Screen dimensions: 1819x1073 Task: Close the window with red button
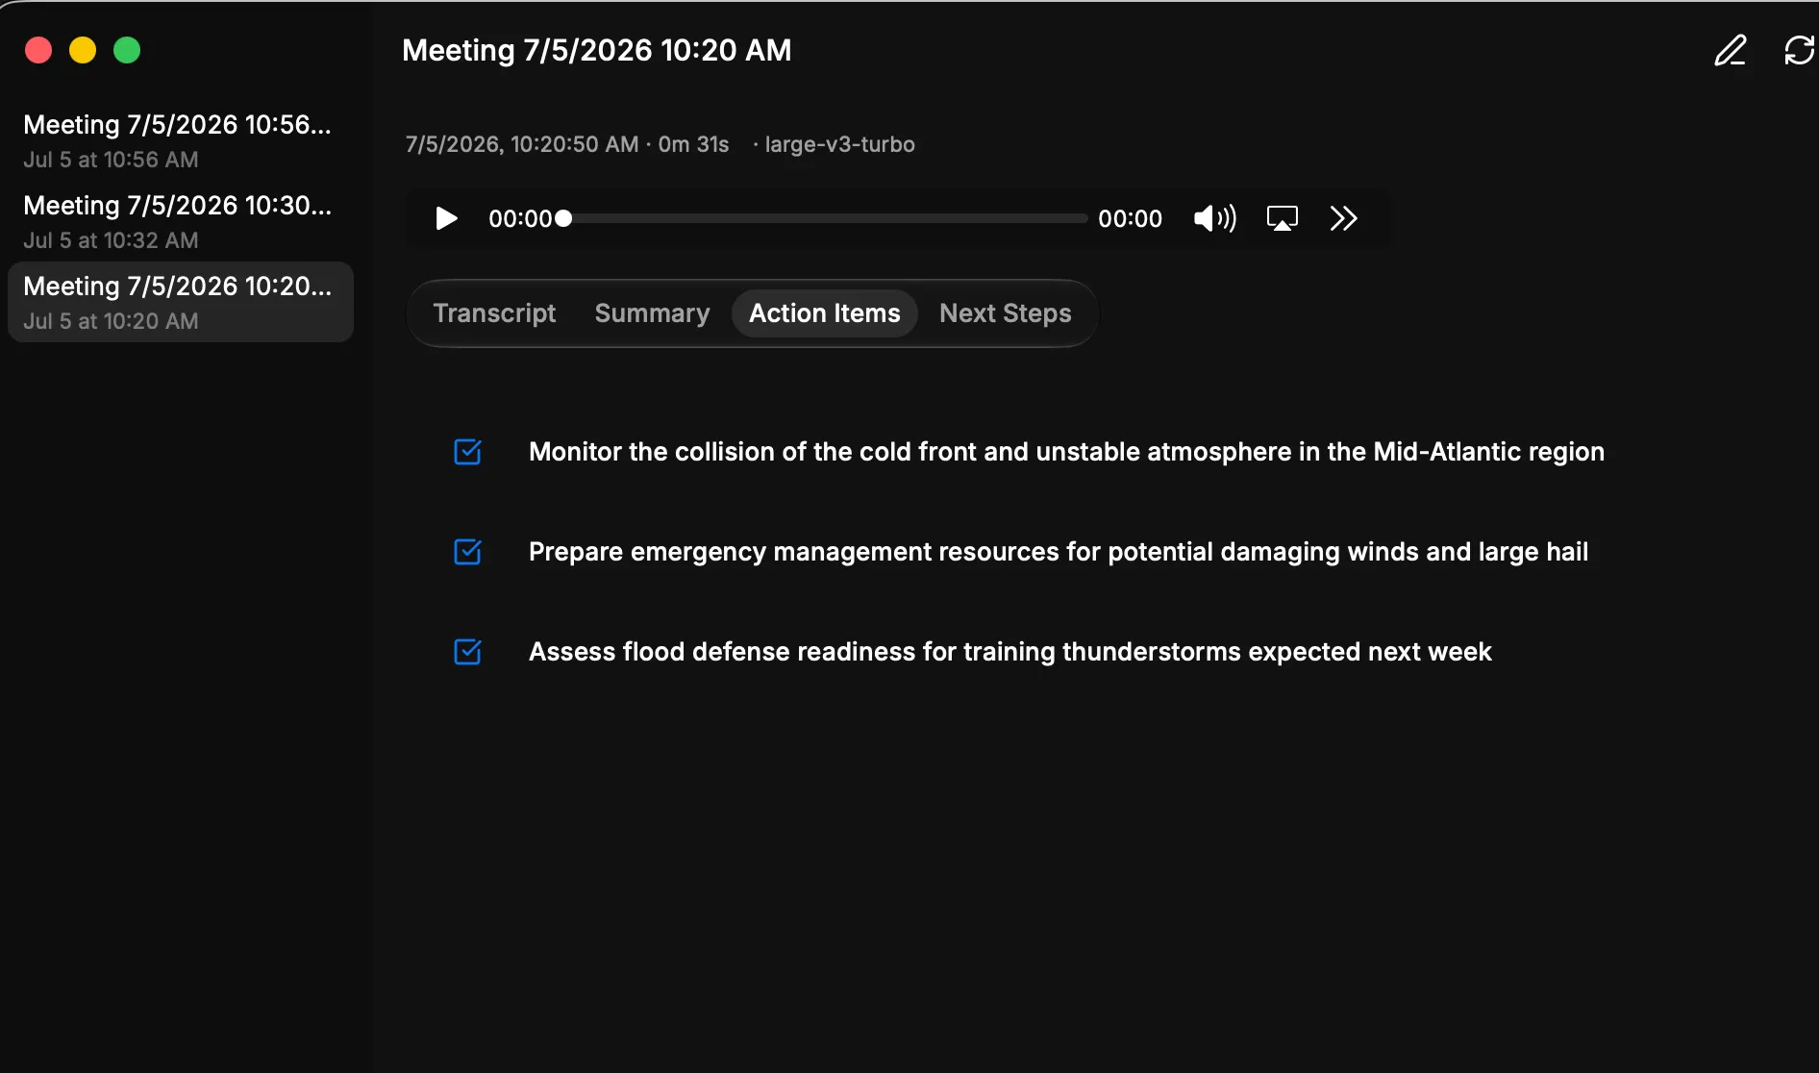(x=38, y=50)
